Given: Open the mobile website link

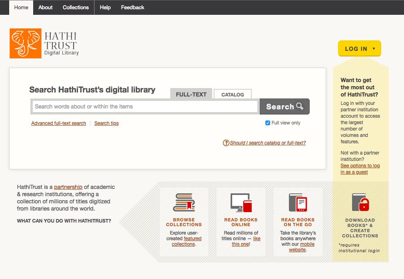Looking at the screenshot, I should point(307,244).
